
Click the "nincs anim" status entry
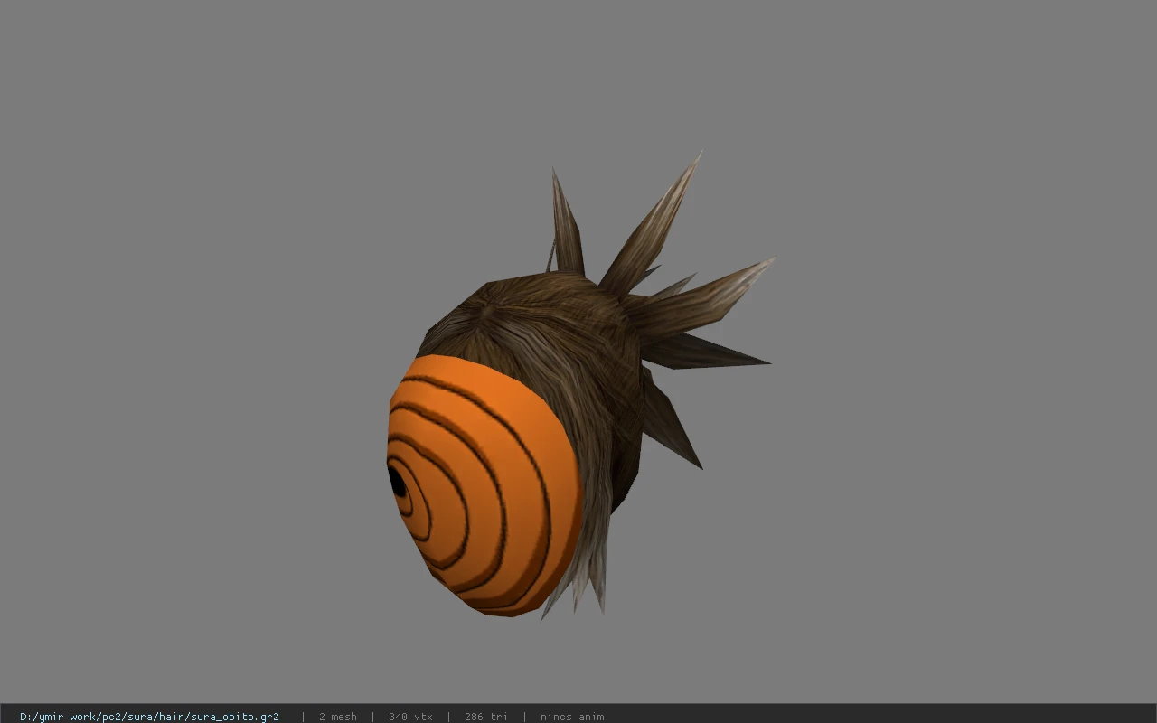coord(572,717)
